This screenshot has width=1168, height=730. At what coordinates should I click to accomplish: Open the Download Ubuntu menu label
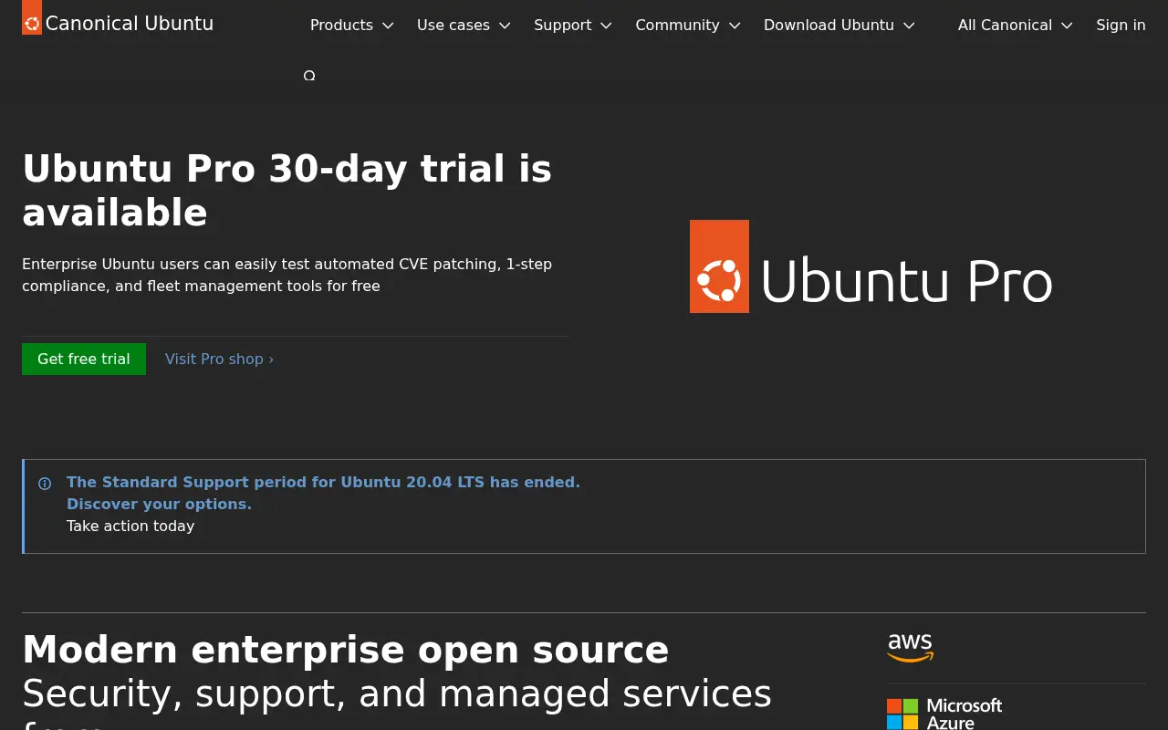(x=829, y=26)
